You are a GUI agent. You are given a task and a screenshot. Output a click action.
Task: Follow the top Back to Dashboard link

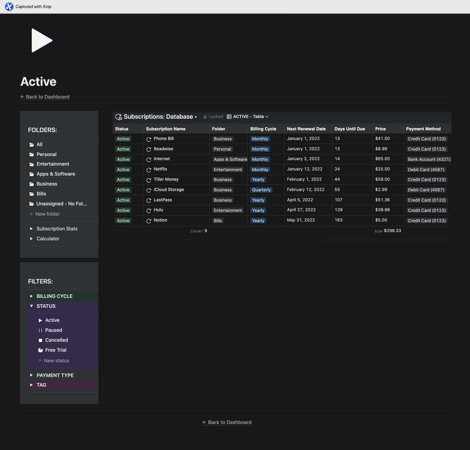pyautogui.click(x=45, y=97)
